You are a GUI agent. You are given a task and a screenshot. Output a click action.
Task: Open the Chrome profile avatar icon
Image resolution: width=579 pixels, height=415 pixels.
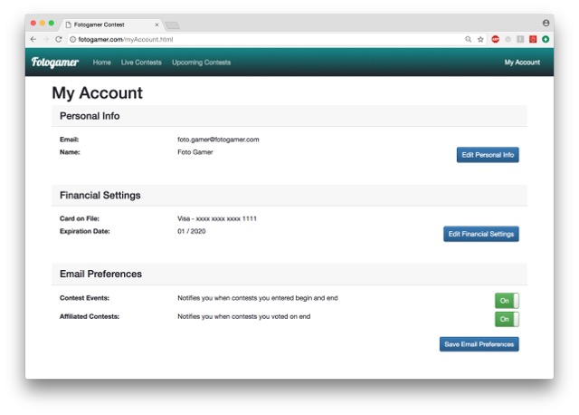[546, 23]
